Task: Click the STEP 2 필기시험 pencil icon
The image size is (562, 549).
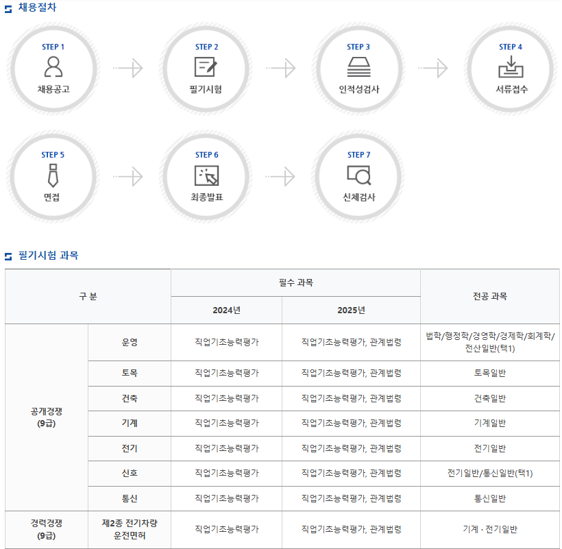Action: click(206, 66)
